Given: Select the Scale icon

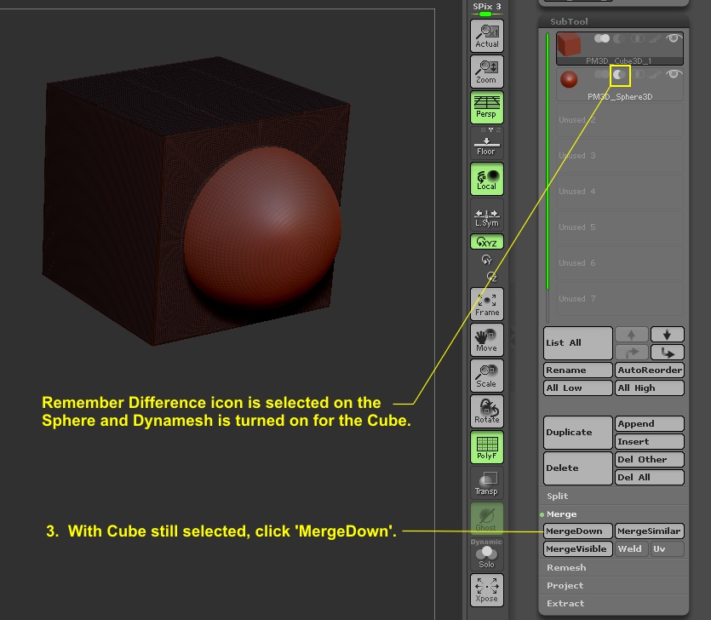Looking at the screenshot, I should pyautogui.click(x=486, y=375).
